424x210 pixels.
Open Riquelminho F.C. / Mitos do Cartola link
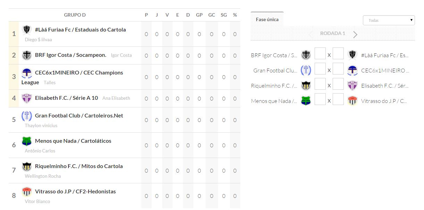click(79, 166)
